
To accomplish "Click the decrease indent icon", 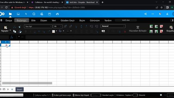I will click(x=97, y=26).
